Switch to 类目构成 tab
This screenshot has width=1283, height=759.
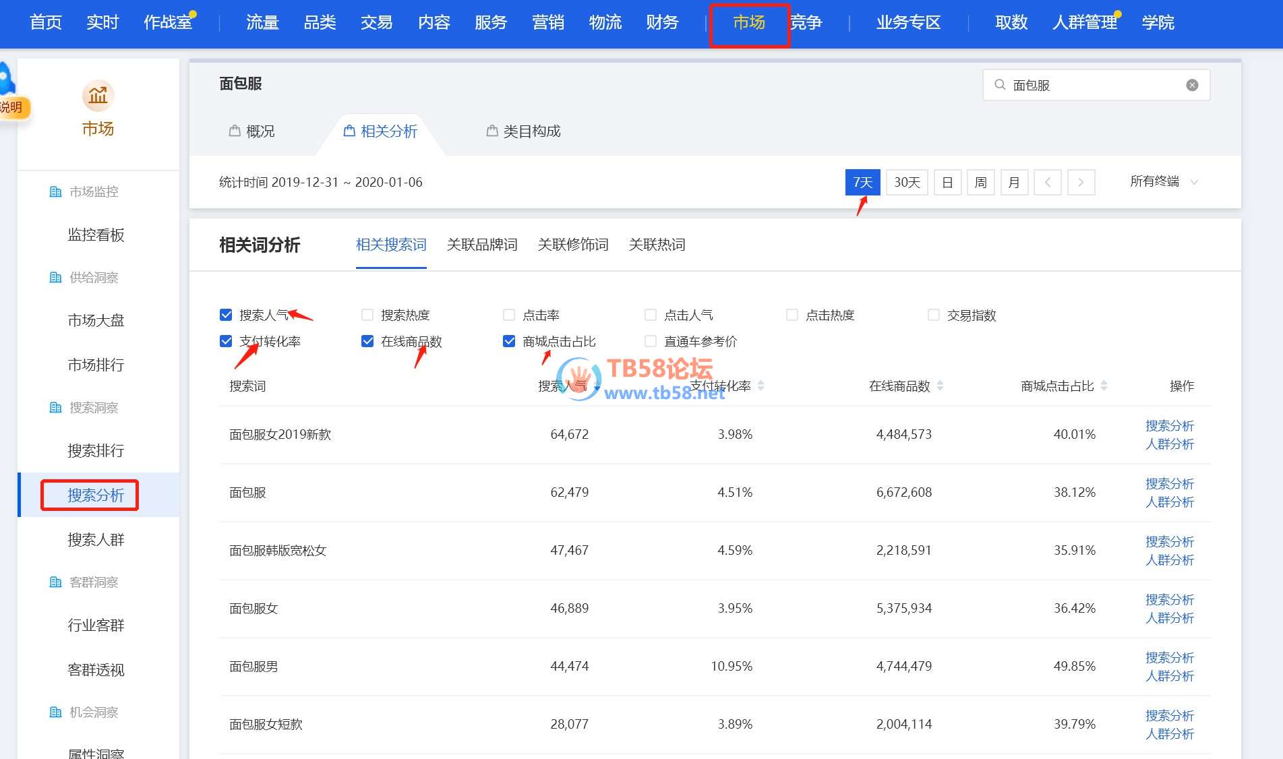[524, 131]
